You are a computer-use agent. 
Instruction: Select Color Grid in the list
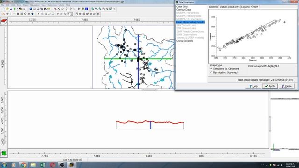tap(182, 7)
